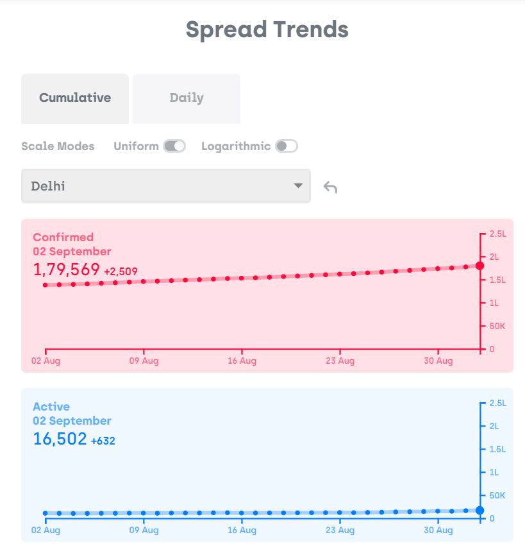Click the Active card title

[51, 407]
